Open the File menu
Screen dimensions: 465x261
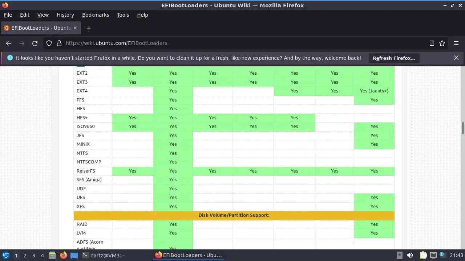(8, 15)
